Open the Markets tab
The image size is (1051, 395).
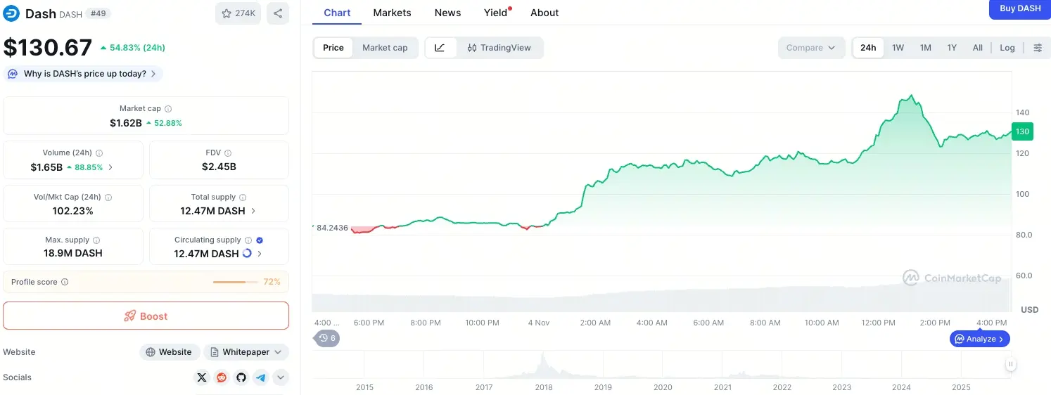click(392, 13)
